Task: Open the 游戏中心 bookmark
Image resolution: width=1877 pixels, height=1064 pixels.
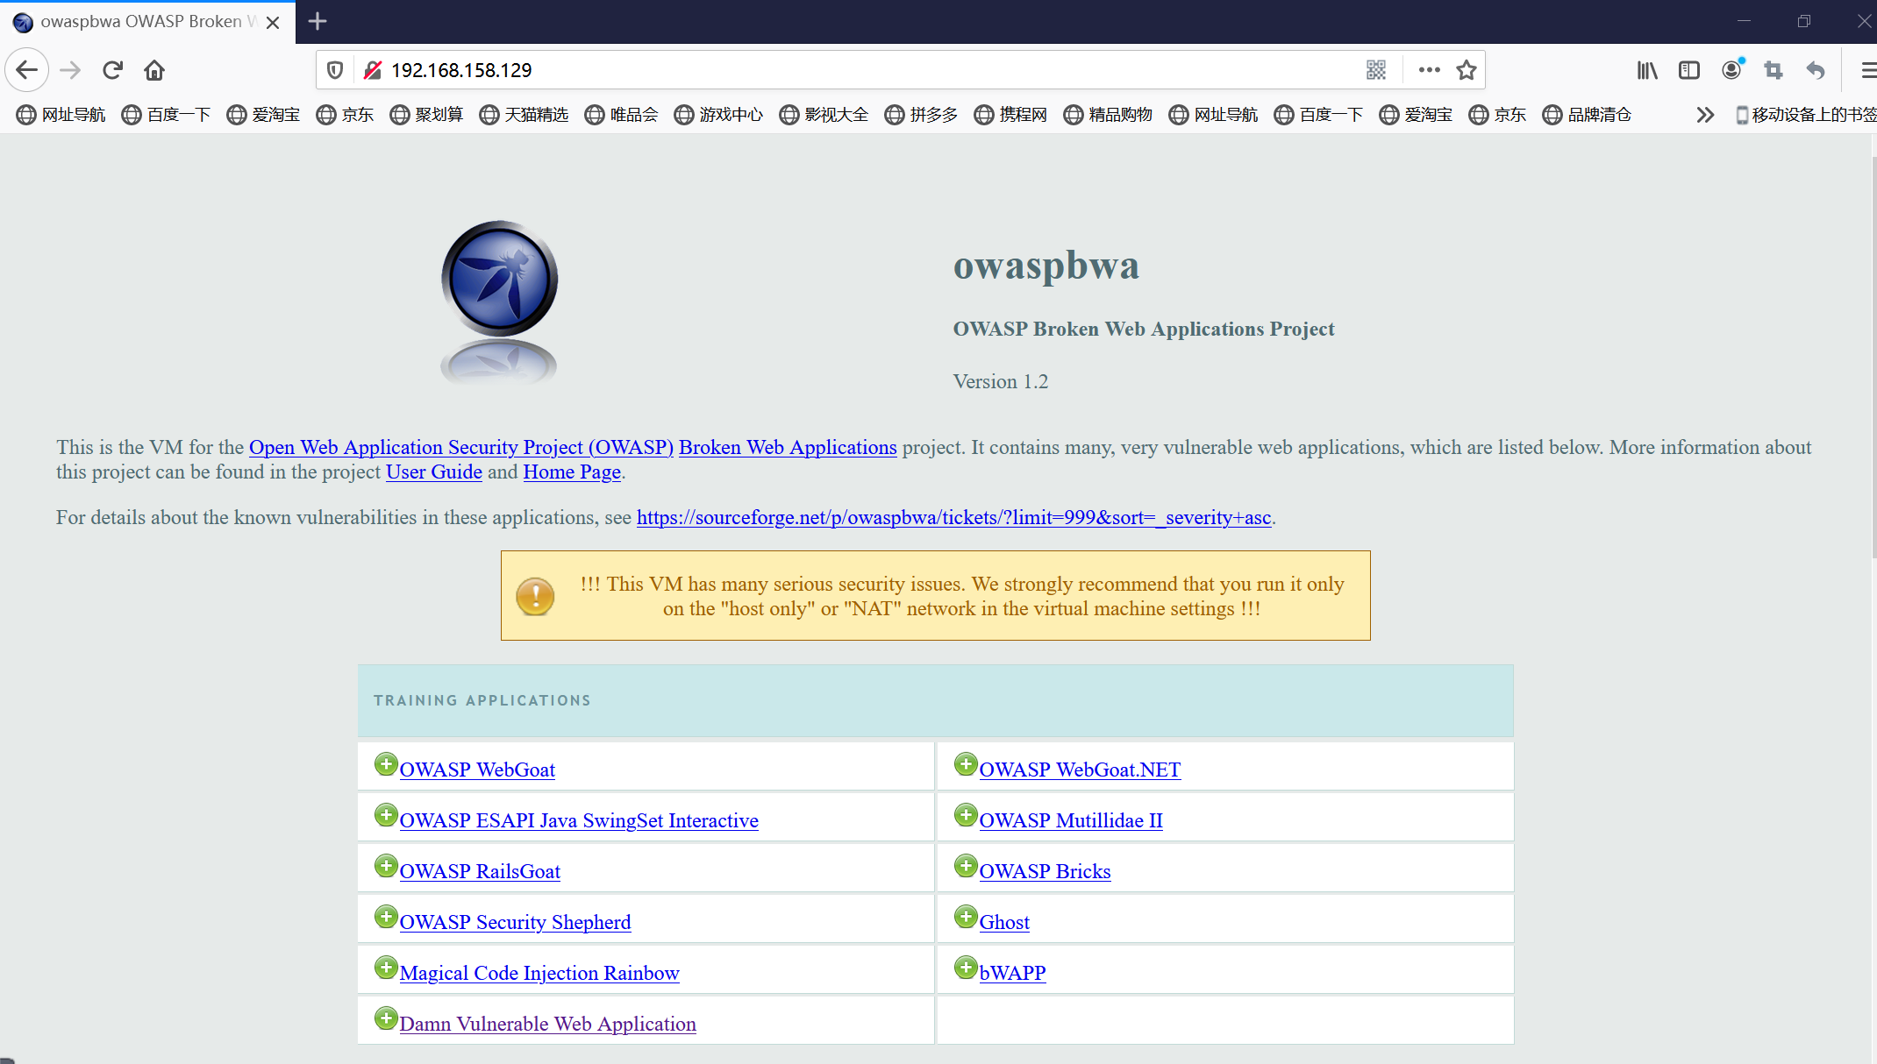Action: [719, 115]
